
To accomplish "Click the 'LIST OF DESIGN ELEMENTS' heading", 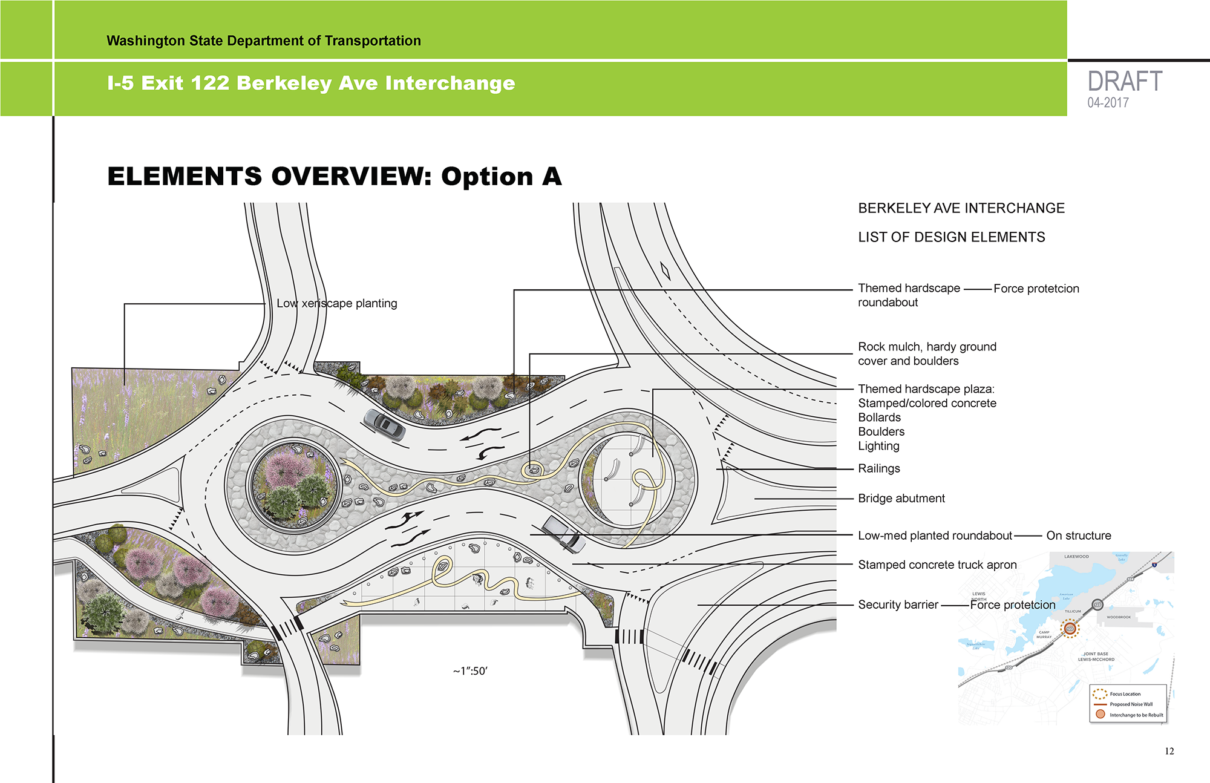I will click(952, 237).
